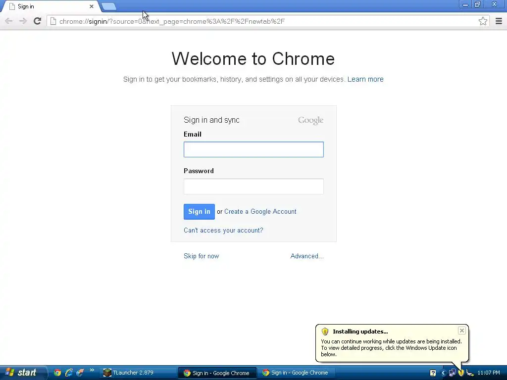Click the tray icon beside the clock
This screenshot has height=380, width=507.
[470, 373]
